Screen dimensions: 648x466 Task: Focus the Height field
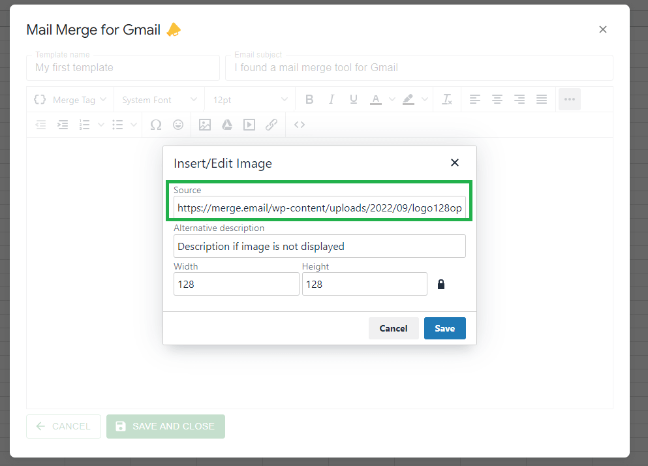365,284
